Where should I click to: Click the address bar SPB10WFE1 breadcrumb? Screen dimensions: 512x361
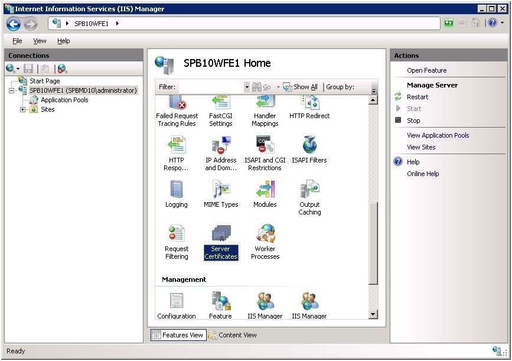tap(92, 24)
